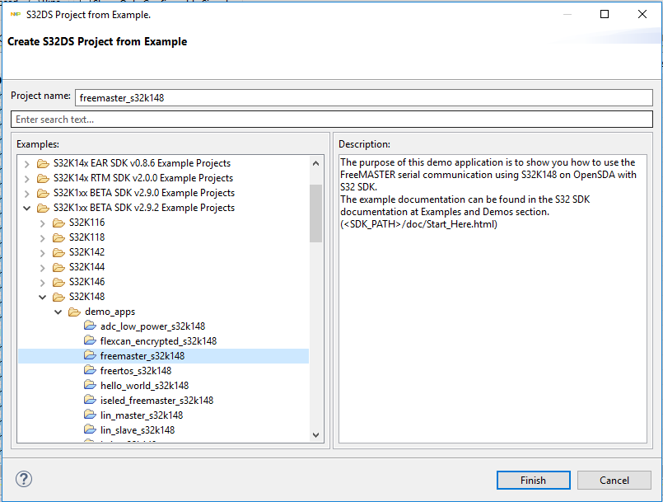663x502 pixels.
Task: Click the demo_apps folder icon
Action: coord(74,312)
